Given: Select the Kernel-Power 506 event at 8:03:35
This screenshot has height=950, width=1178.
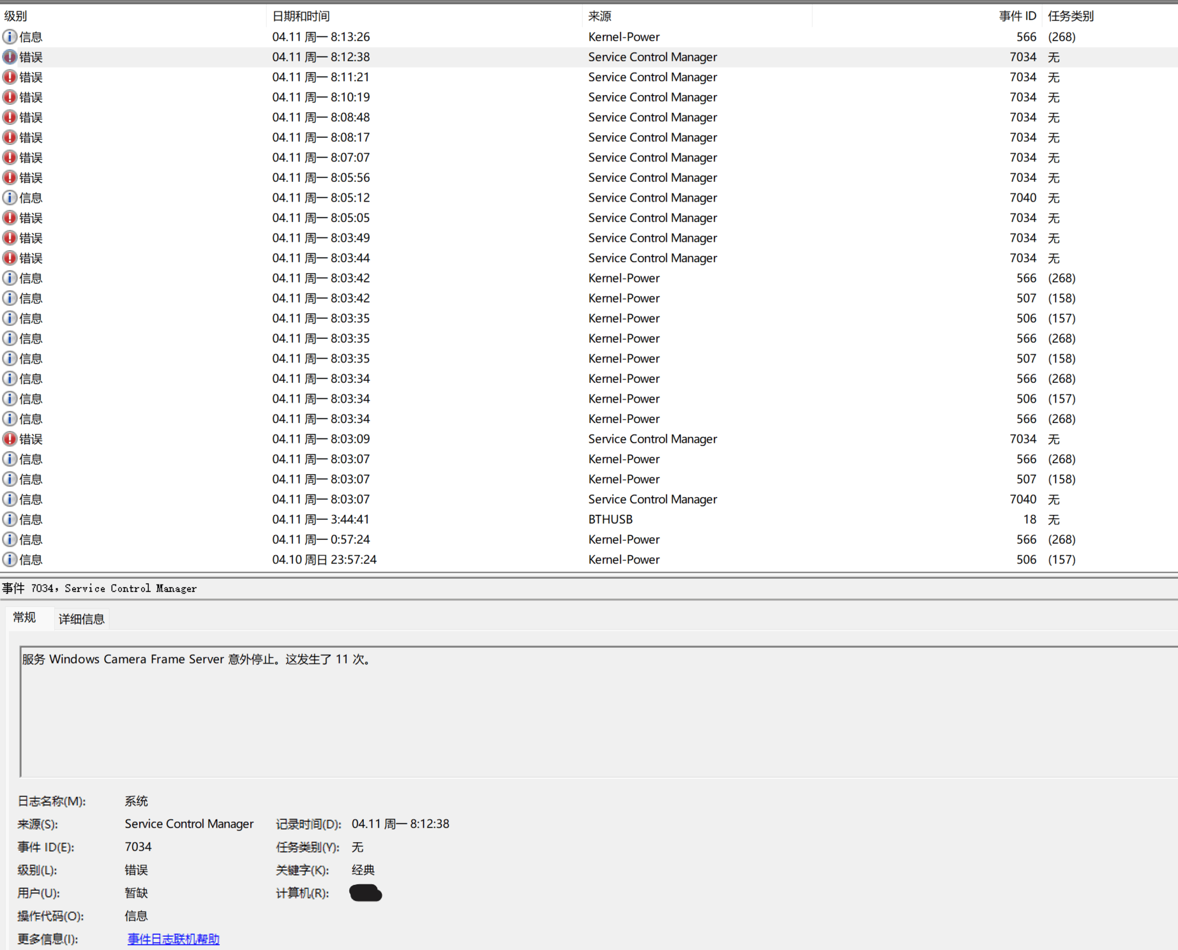Looking at the screenshot, I should pyautogui.click(x=447, y=318).
